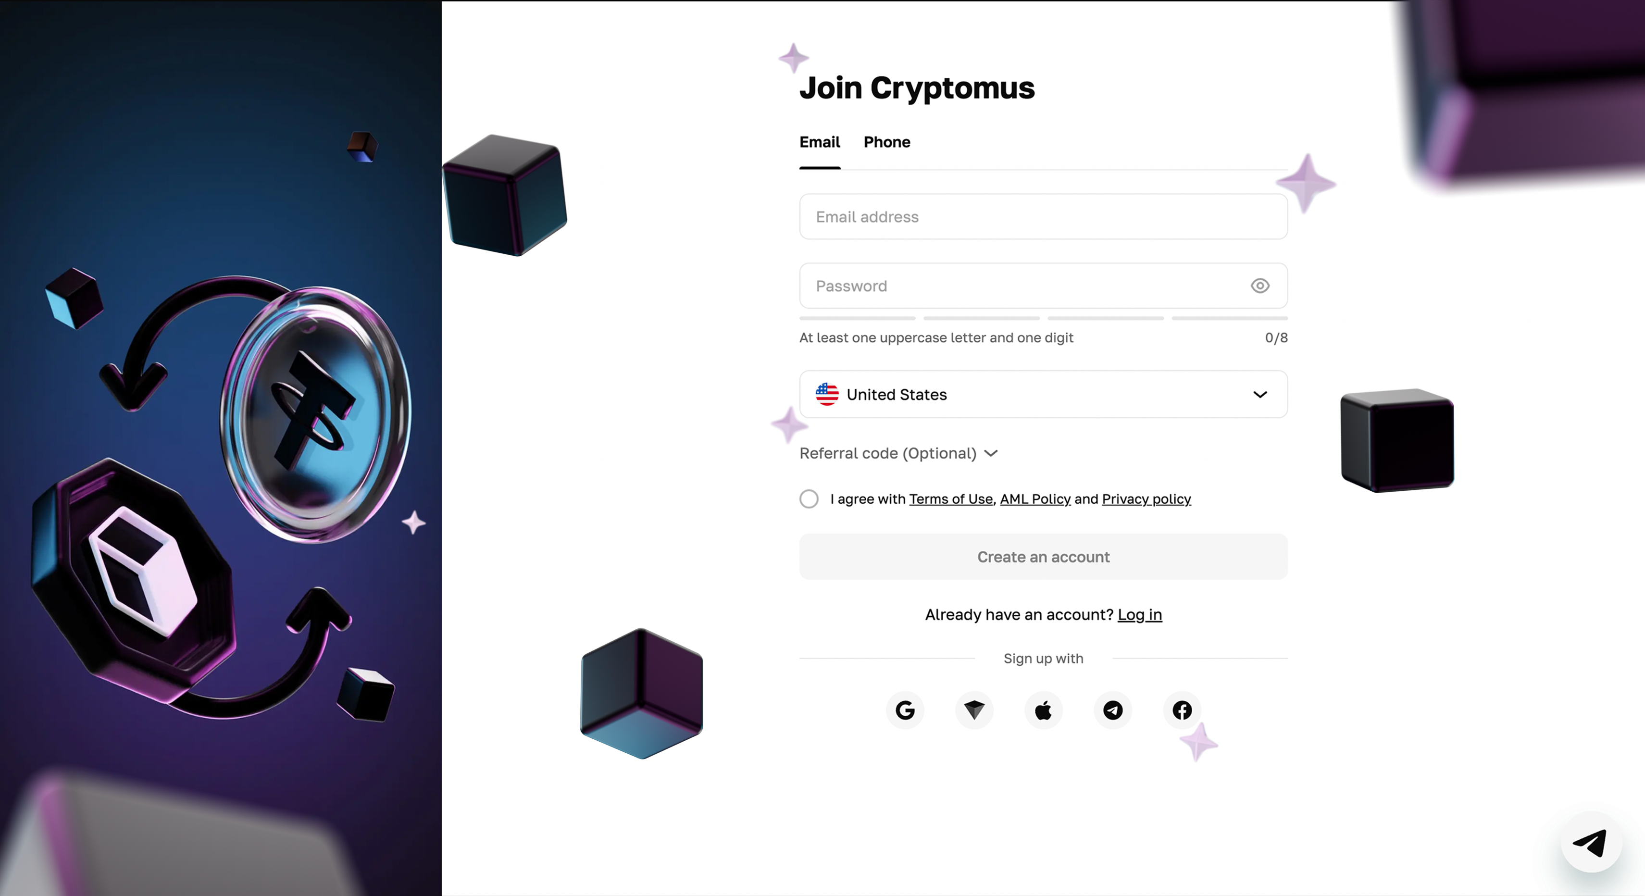Switch to the Phone tab

886,141
